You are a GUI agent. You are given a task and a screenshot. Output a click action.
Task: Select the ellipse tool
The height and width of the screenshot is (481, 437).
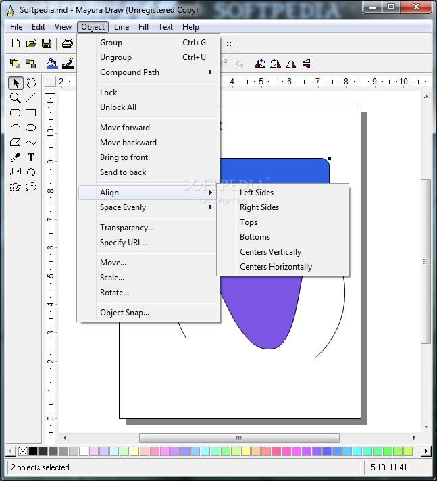30,128
